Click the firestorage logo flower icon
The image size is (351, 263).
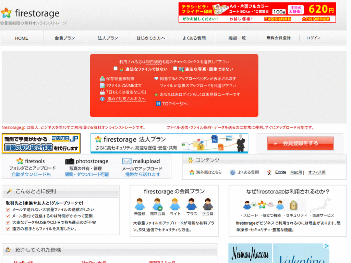6,13
